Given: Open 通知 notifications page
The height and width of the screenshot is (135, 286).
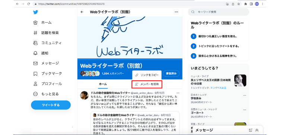Looking at the screenshot, I should point(41,53).
